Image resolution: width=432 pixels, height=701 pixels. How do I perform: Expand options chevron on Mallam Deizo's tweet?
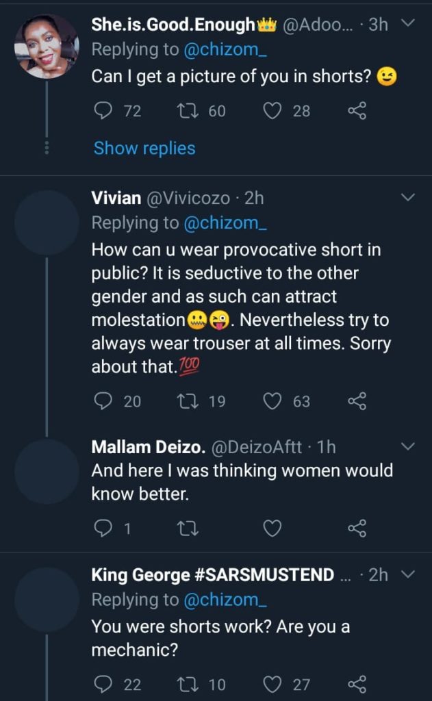point(407,447)
